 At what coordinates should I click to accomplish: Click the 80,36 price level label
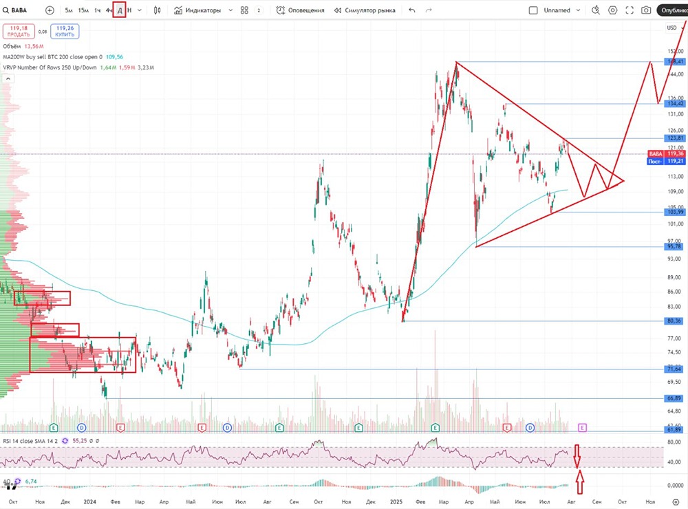coord(676,321)
